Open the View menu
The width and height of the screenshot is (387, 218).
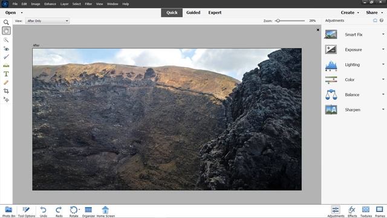99,4
